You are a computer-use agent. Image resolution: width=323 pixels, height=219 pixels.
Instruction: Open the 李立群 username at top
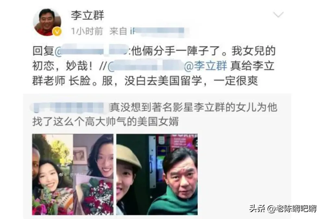coord(87,15)
